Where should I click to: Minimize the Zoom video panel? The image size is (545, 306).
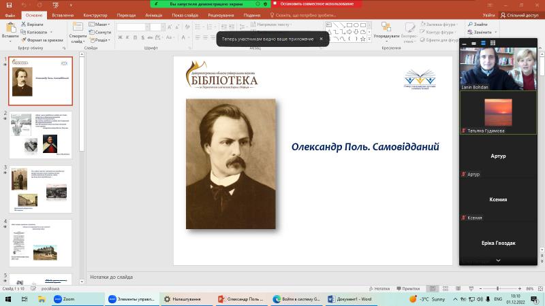tap(465, 44)
